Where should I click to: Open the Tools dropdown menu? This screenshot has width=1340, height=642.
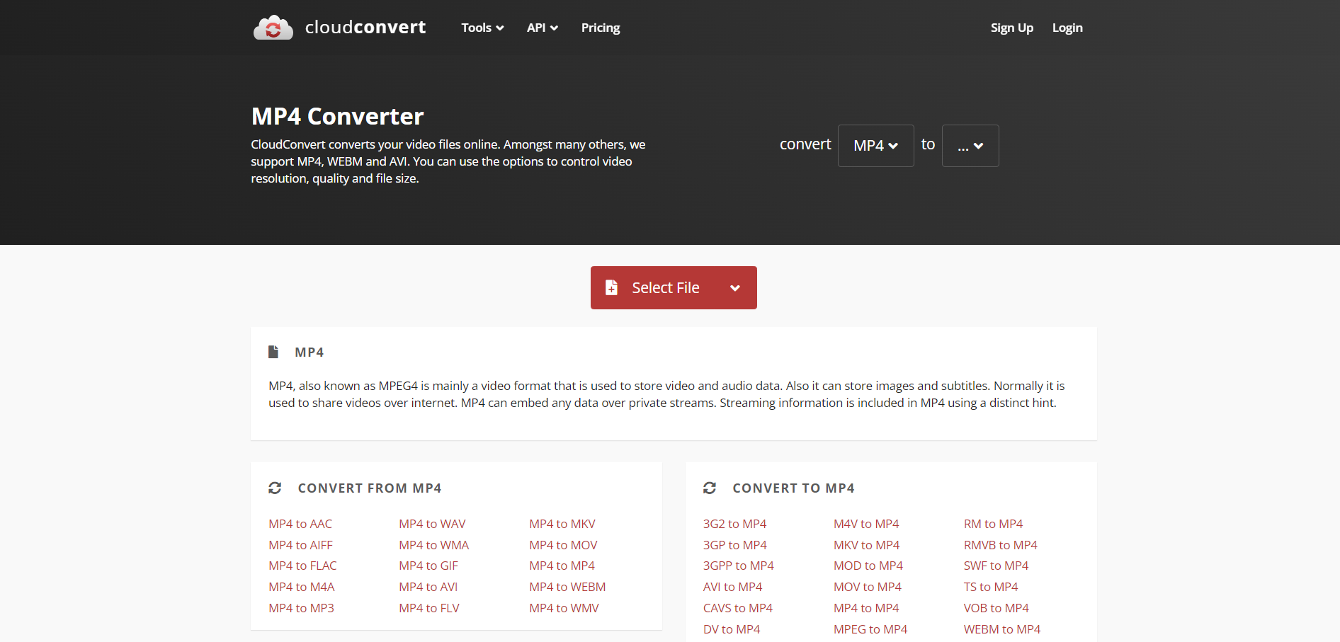coord(482,28)
